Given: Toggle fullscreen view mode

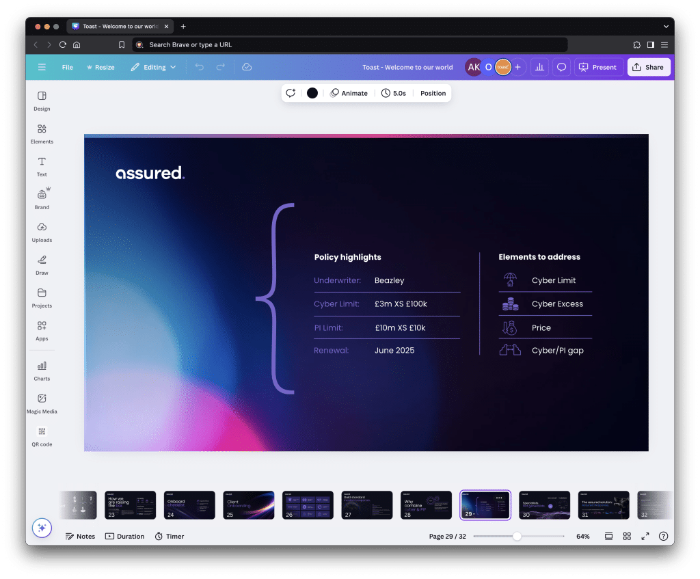Looking at the screenshot, I should coord(645,536).
